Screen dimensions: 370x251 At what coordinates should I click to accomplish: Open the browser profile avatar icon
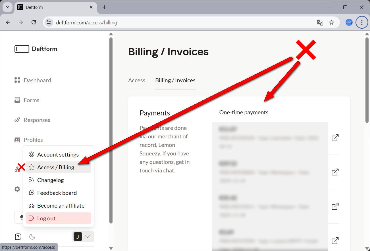(349, 22)
